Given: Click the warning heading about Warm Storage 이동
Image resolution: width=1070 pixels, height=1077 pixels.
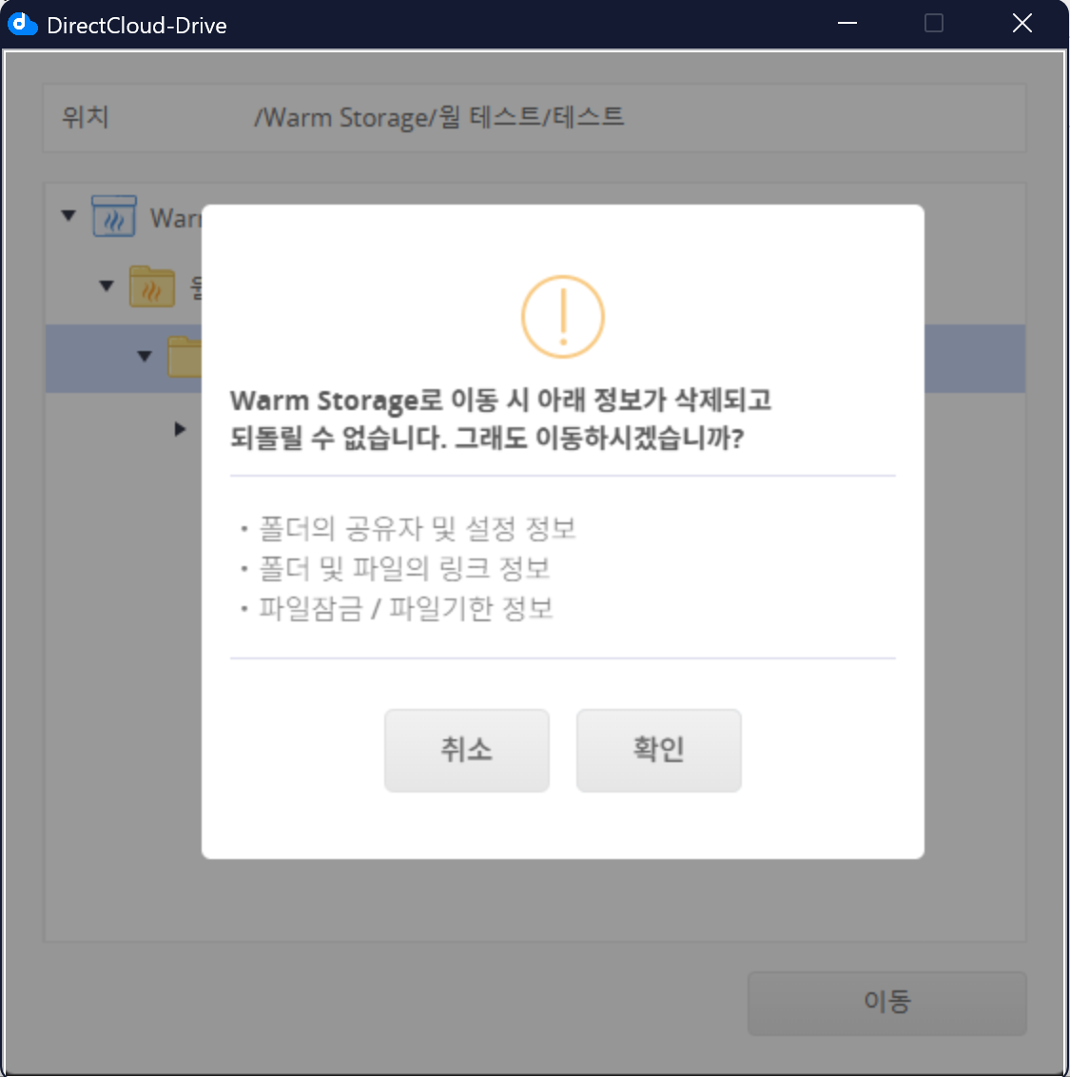Looking at the screenshot, I should (500, 419).
